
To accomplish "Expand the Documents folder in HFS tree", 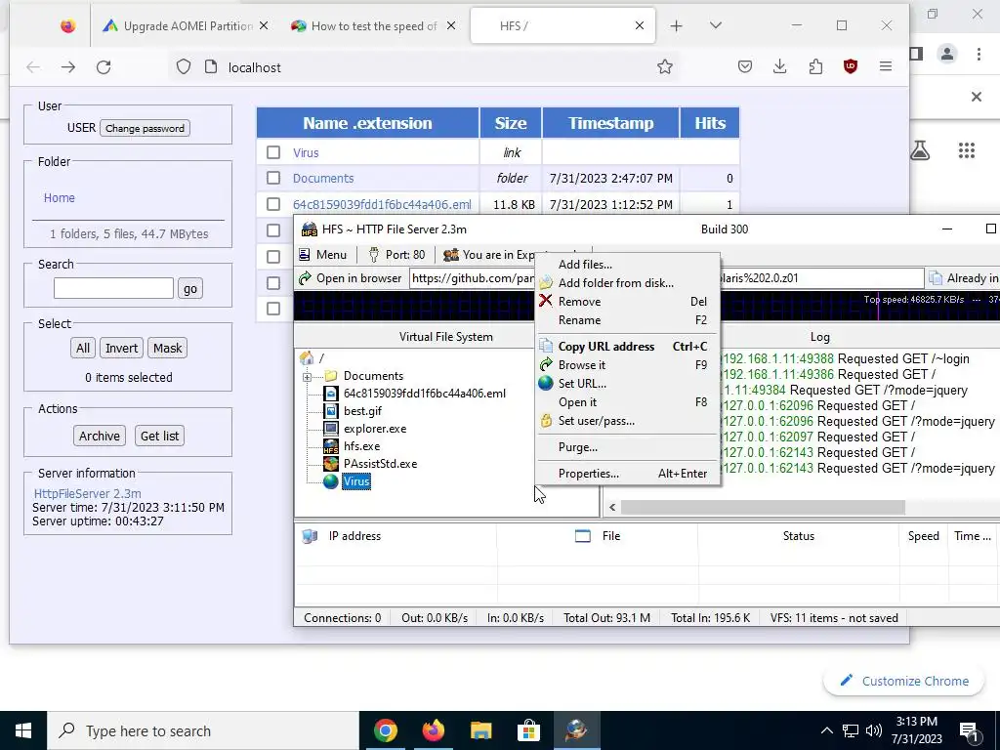I will tap(307, 376).
